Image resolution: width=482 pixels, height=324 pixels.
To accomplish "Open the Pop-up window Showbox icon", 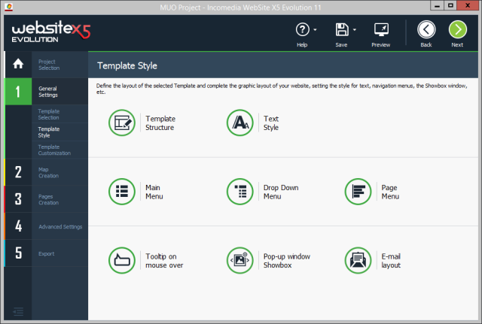I will tap(240, 260).
